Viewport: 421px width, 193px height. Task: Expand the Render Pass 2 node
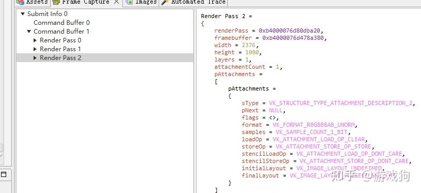pos(35,58)
